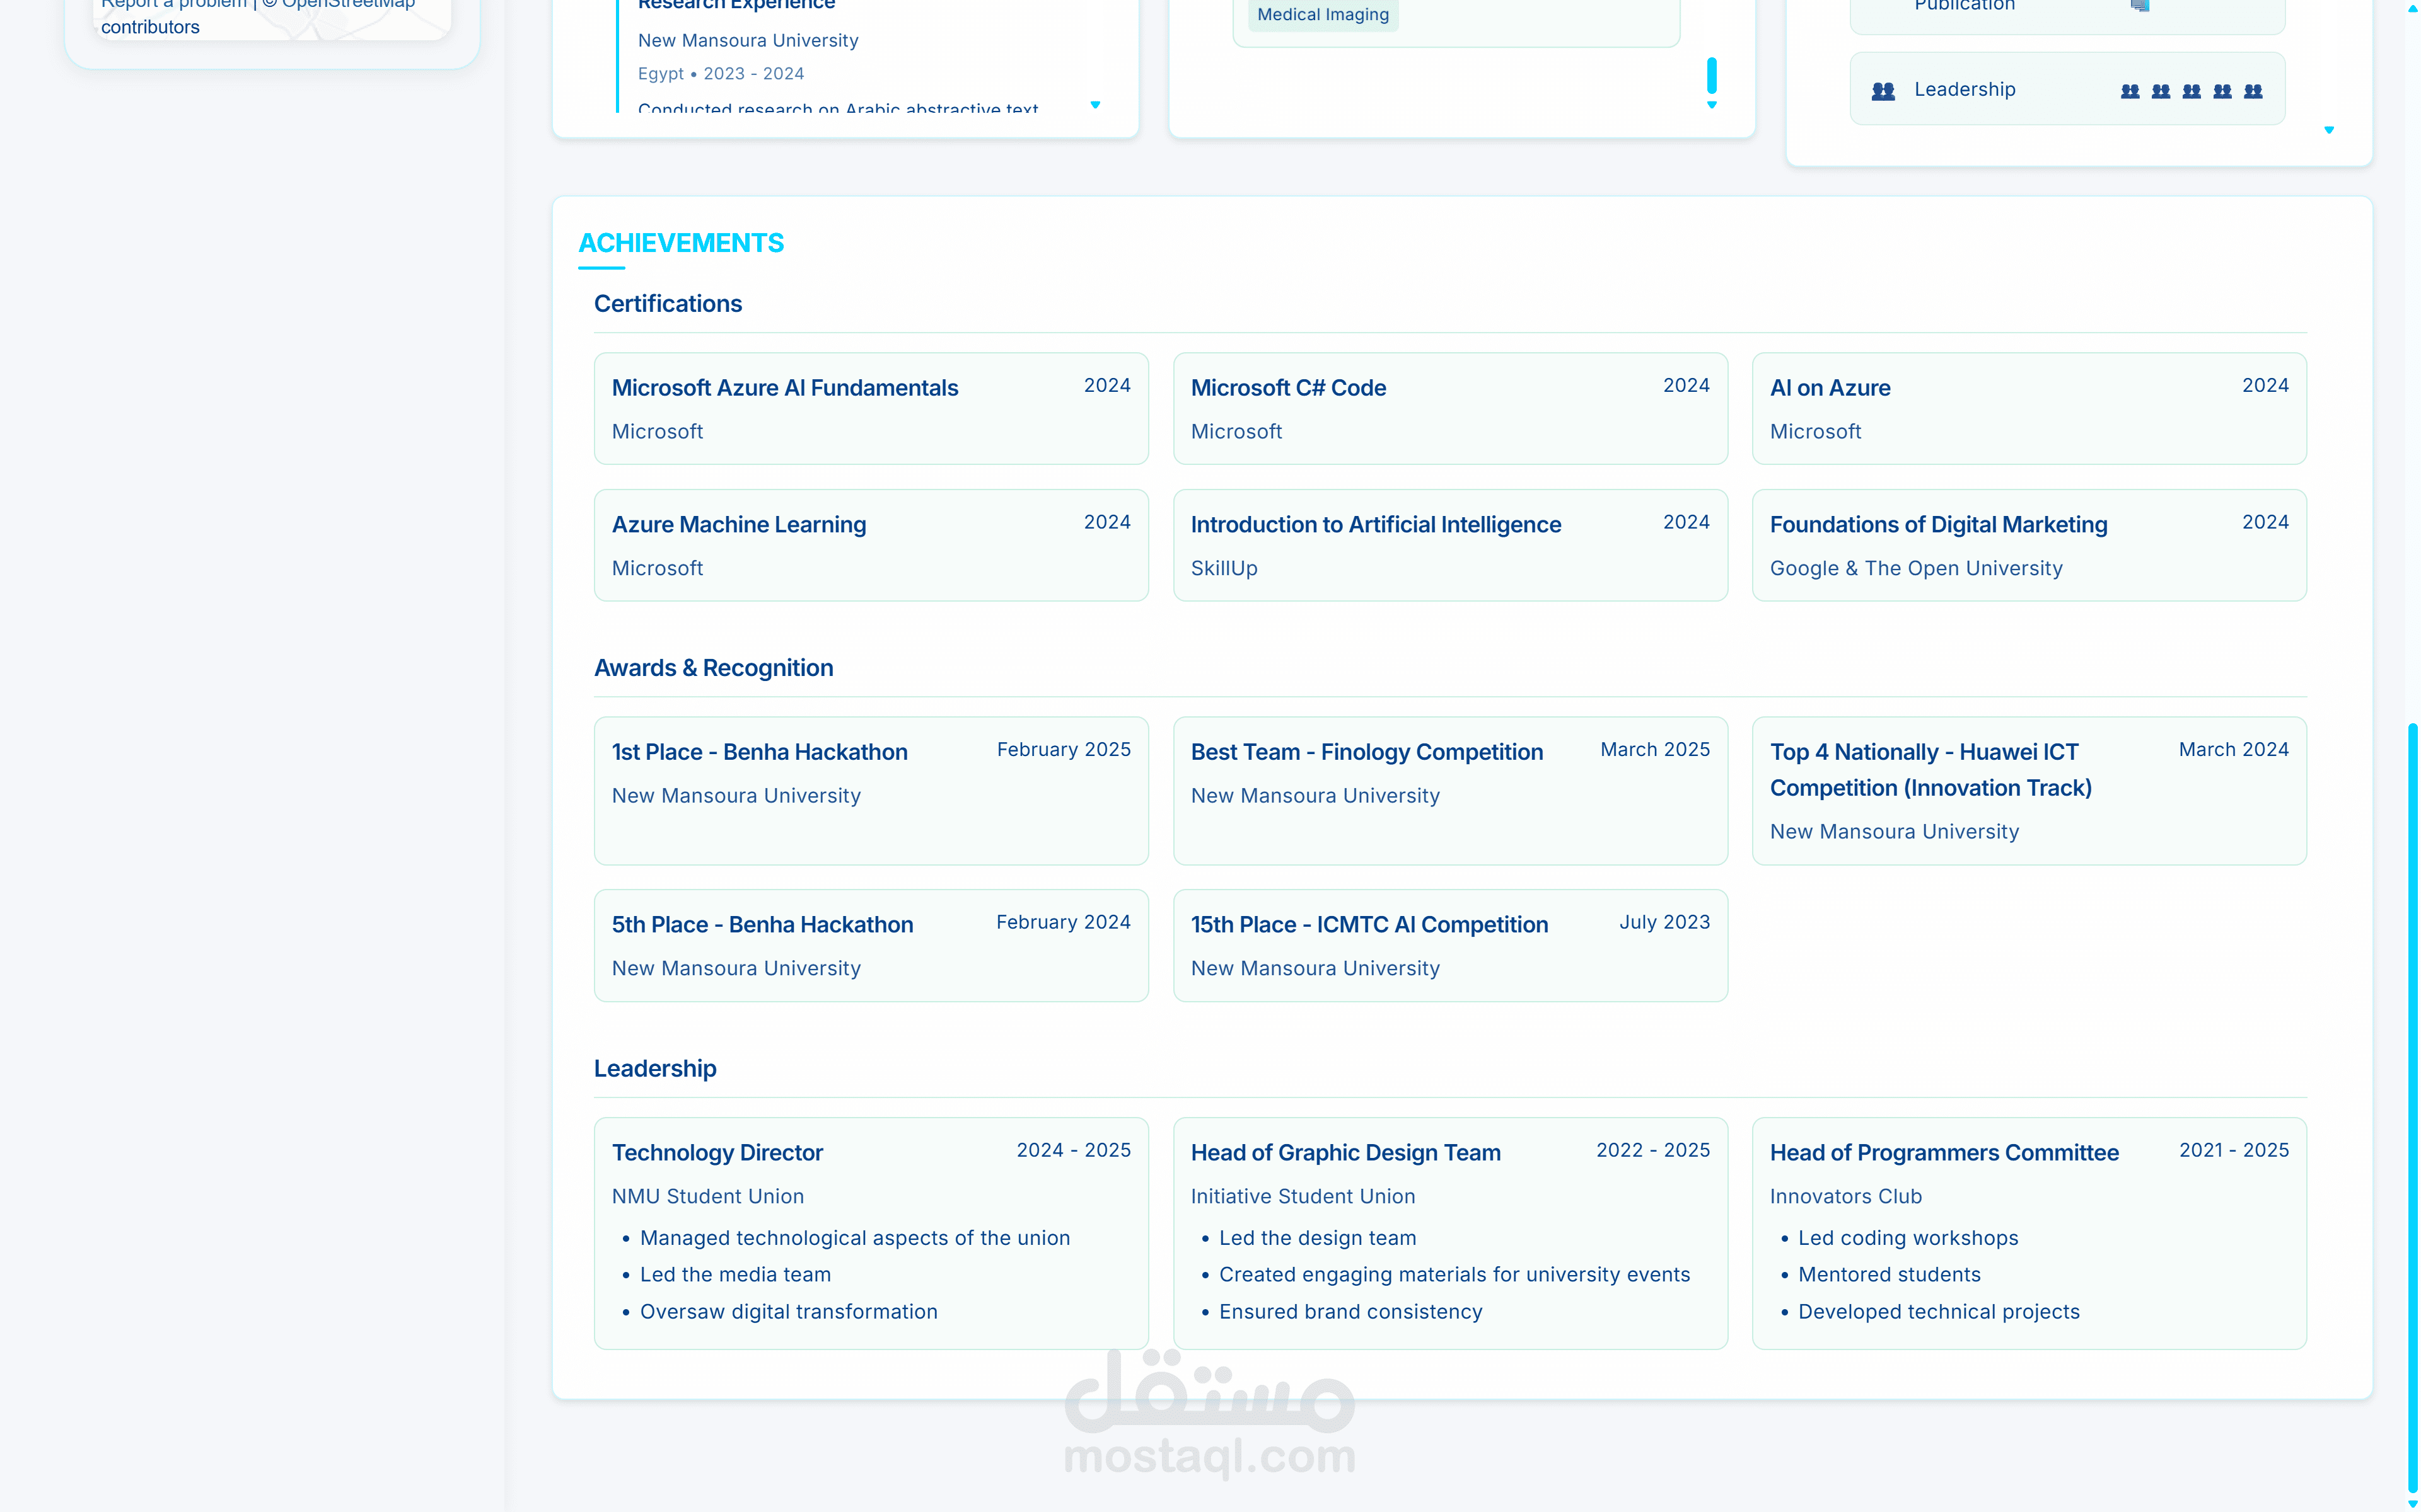Select the Foundations of Digital Marketing certificate
This screenshot has width=2421, height=1512.
pyautogui.click(x=2028, y=545)
